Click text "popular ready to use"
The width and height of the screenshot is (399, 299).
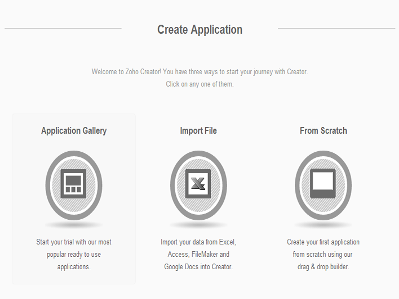(74, 255)
